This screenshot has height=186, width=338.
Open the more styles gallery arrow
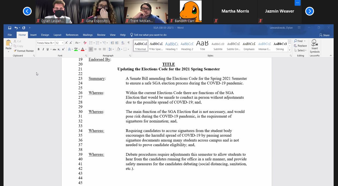pos(289,50)
